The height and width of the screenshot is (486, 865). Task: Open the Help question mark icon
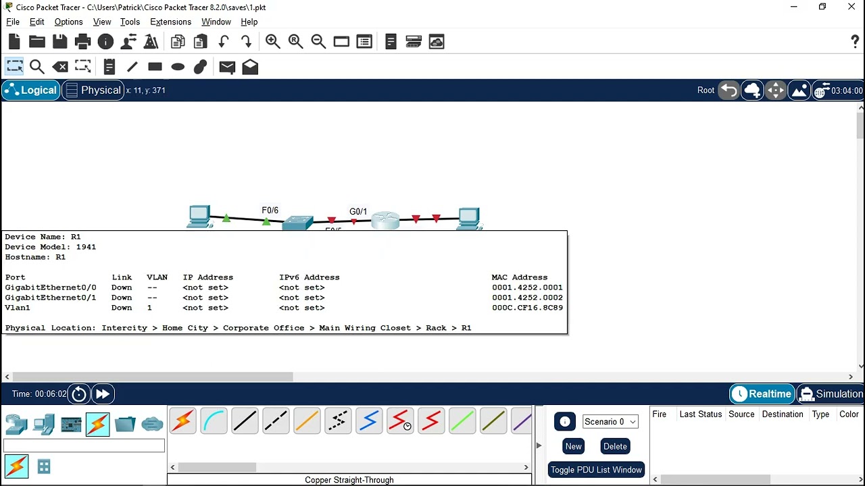[x=855, y=42]
